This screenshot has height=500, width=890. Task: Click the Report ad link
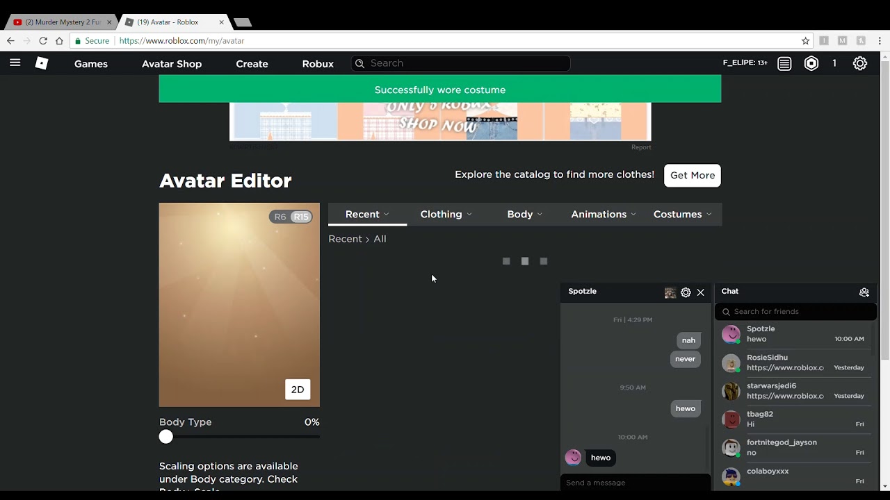(641, 147)
